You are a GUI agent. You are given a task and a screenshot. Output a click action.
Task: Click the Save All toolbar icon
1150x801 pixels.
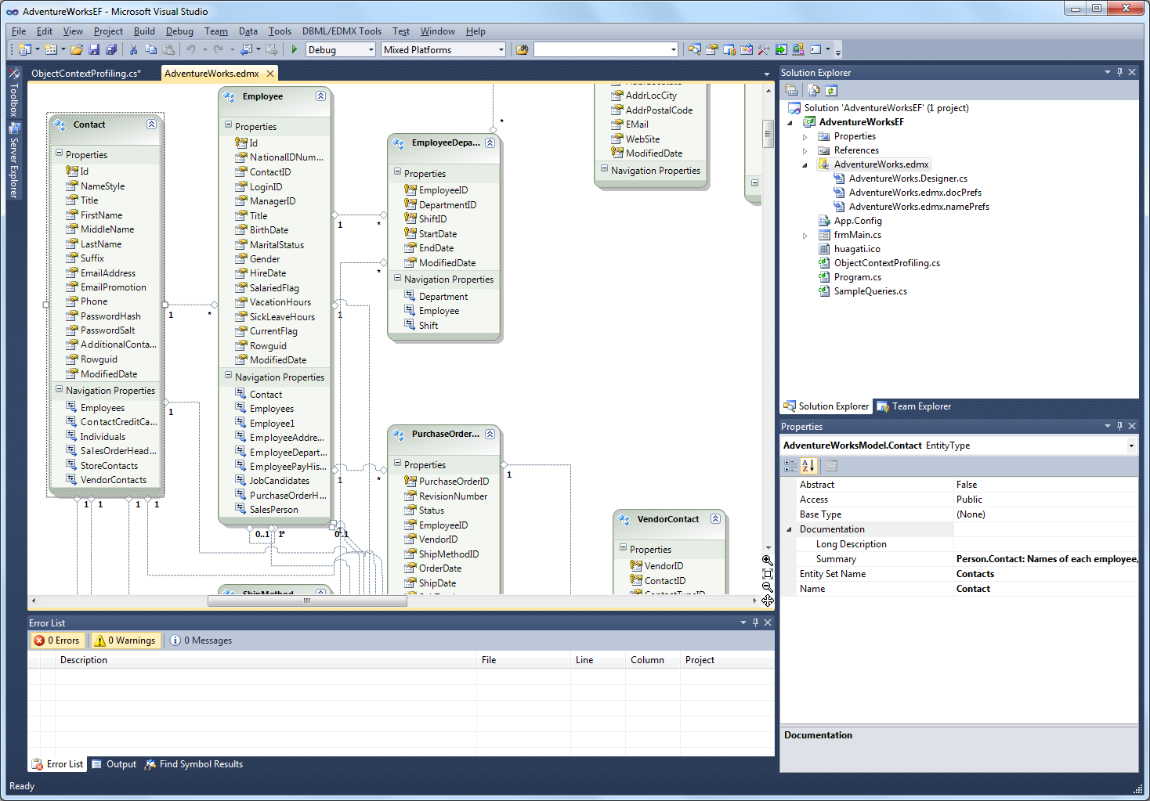click(111, 49)
